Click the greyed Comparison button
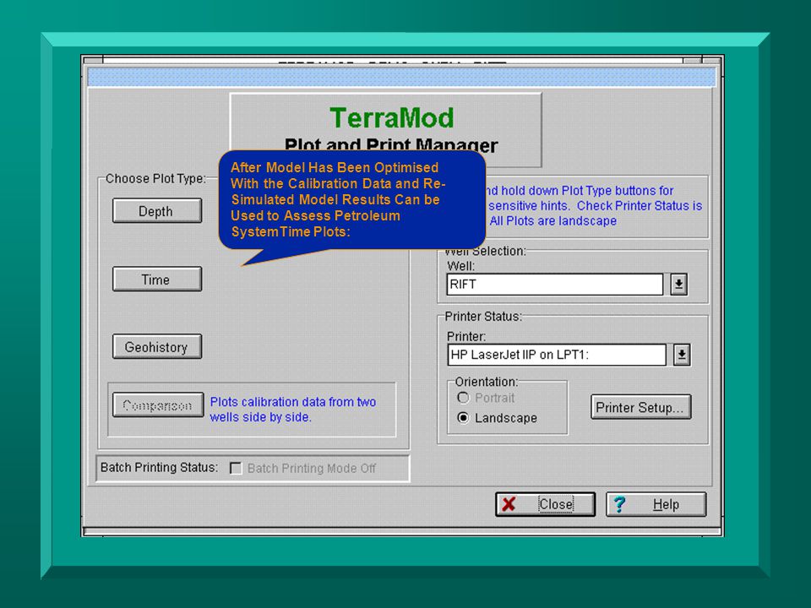The image size is (811, 608). click(x=158, y=404)
